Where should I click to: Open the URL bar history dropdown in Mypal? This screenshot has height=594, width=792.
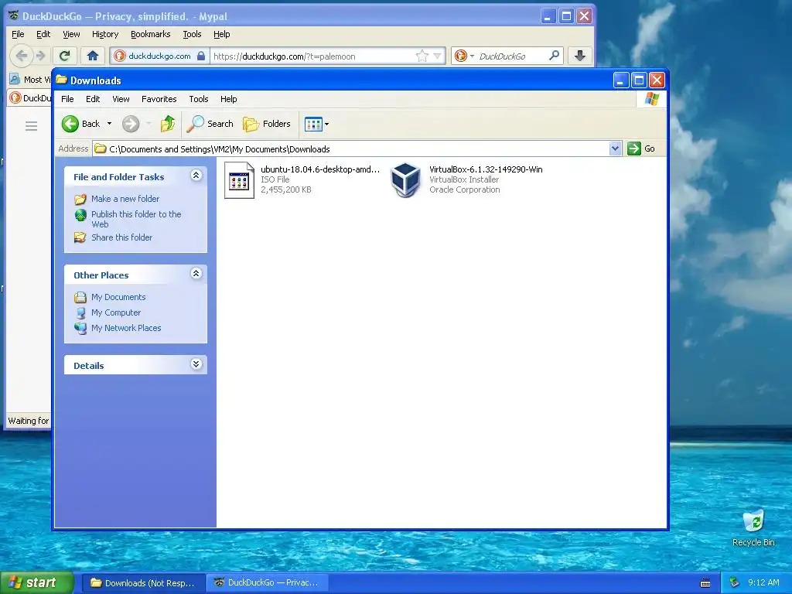[438, 56]
